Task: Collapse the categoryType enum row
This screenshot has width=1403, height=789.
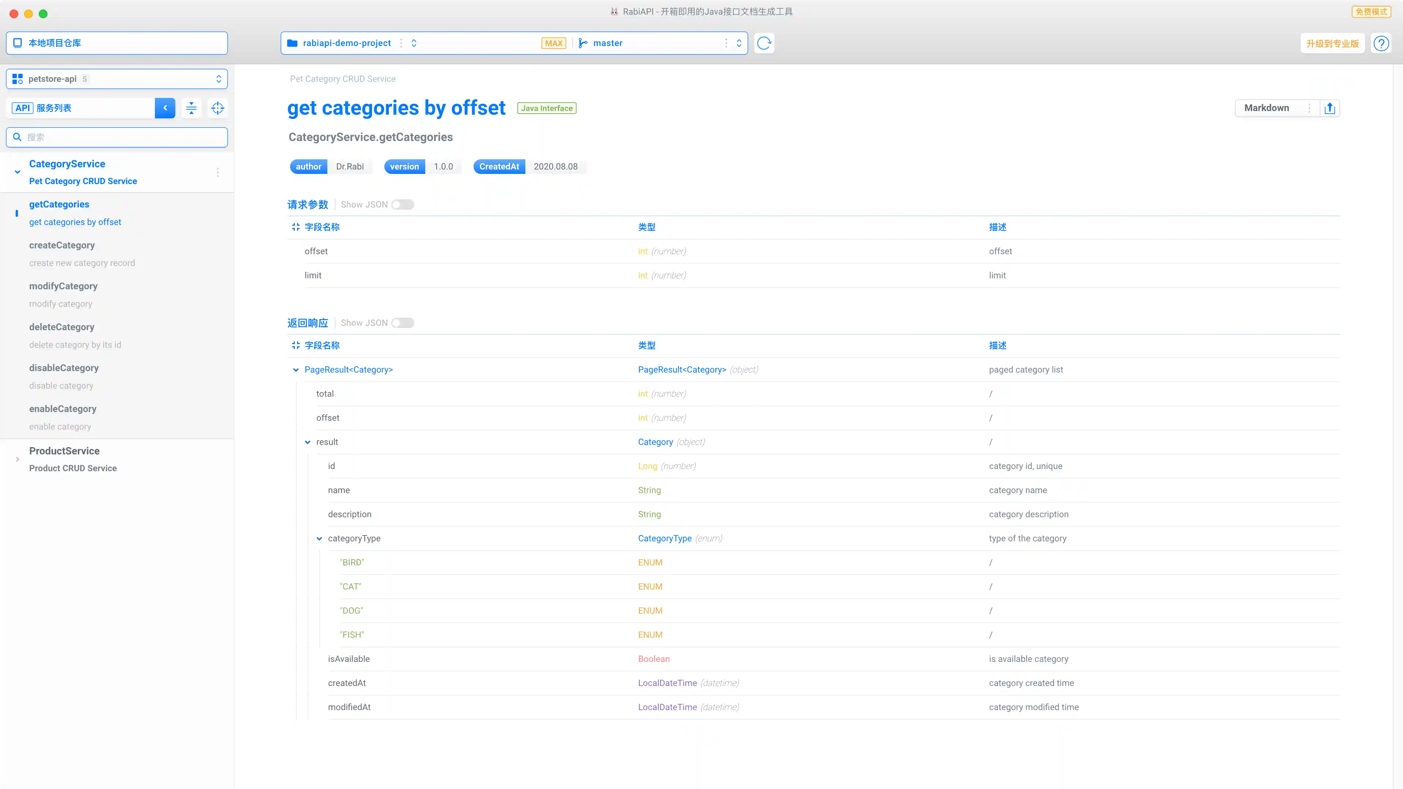Action: click(x=319, y=538)
